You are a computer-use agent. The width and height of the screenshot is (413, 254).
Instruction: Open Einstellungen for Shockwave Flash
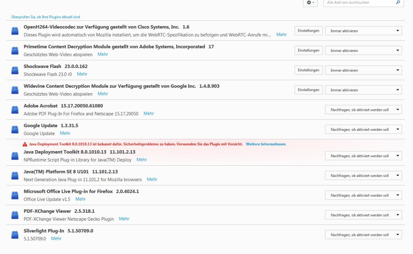[308, 70]
